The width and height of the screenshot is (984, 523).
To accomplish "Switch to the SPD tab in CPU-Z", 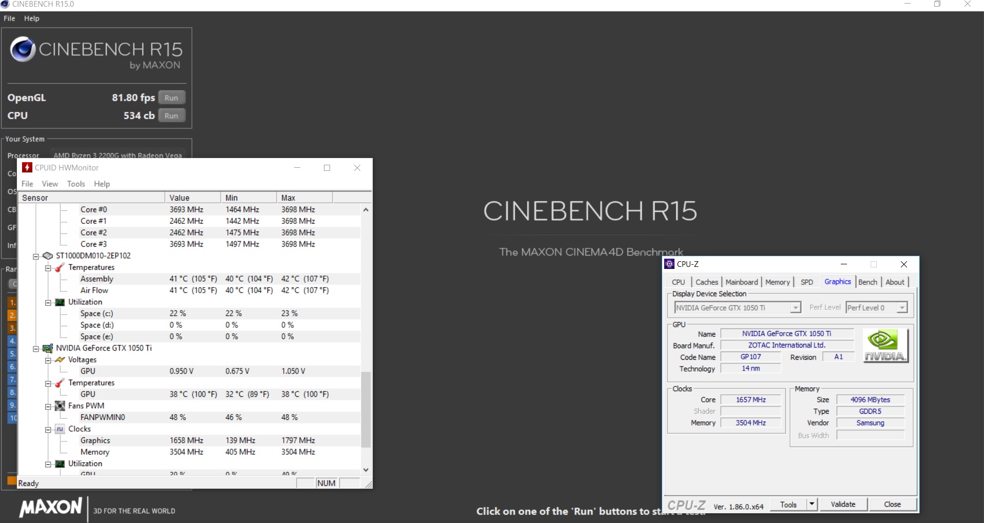I will (806, 282).
